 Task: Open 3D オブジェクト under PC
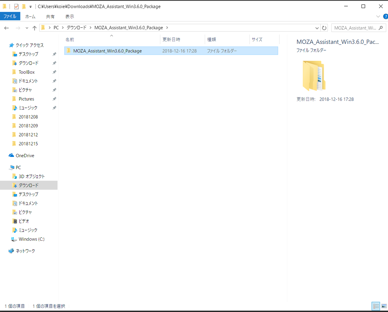32,176
